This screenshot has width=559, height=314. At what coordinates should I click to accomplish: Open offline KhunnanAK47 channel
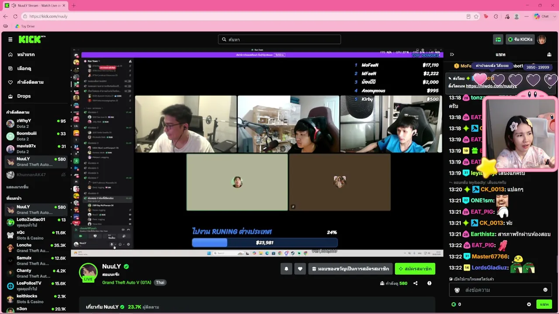click(x=36, y=174)
